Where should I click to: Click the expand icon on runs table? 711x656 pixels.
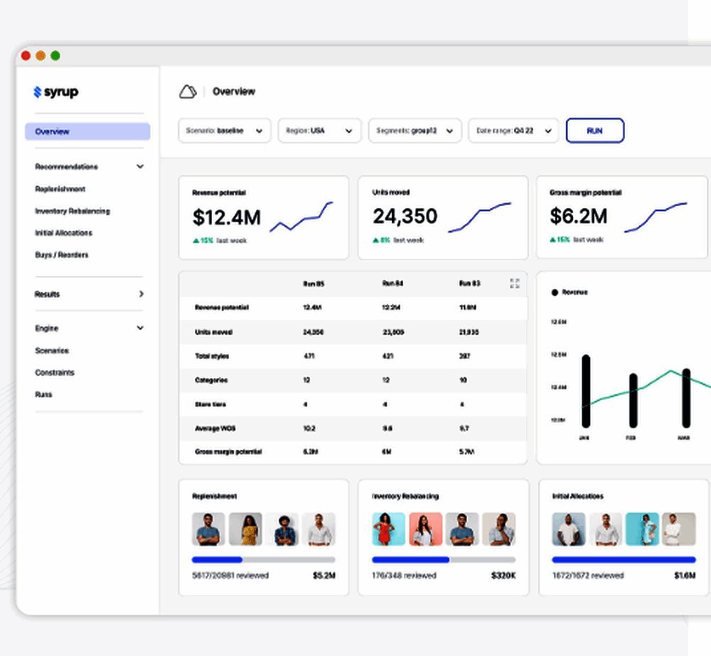(x=515, y=284)
